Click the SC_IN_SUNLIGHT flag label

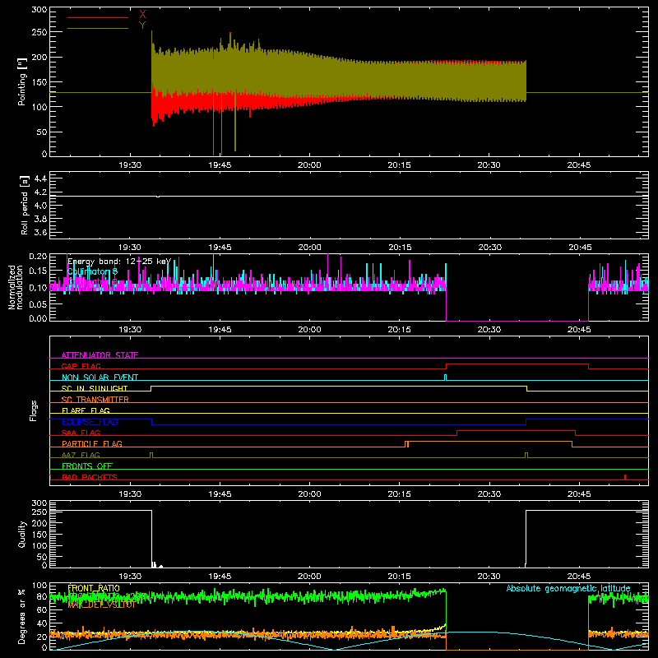point(95,388)
